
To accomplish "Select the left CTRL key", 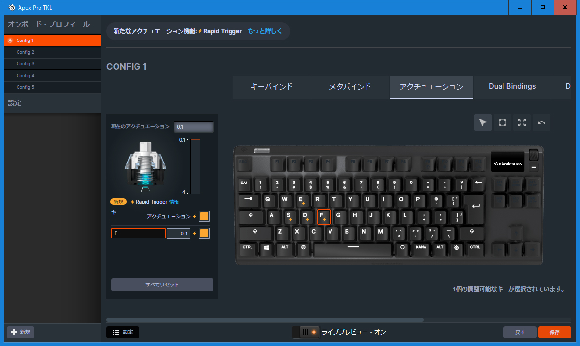I will pyautogui.click(x=248, y=248).
